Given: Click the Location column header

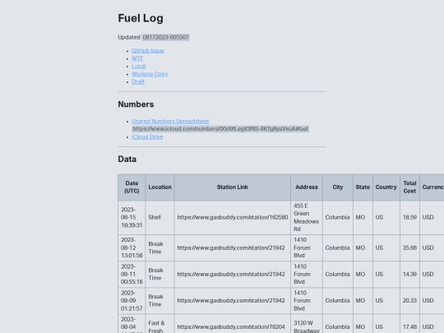Looking at the screenshot, I should tap(160, 187).
